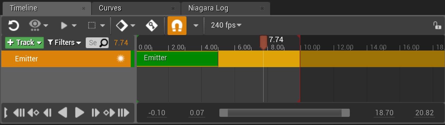Open the snapping options dropdown arrow
445x125 pixels.
tap(196, 26)
